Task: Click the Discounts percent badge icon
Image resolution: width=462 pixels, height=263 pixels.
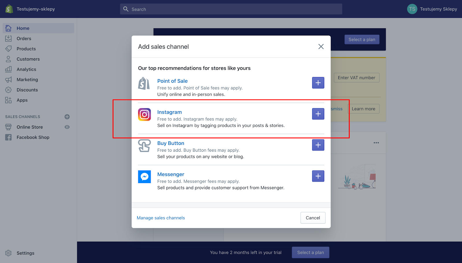Action: point(8,90)
